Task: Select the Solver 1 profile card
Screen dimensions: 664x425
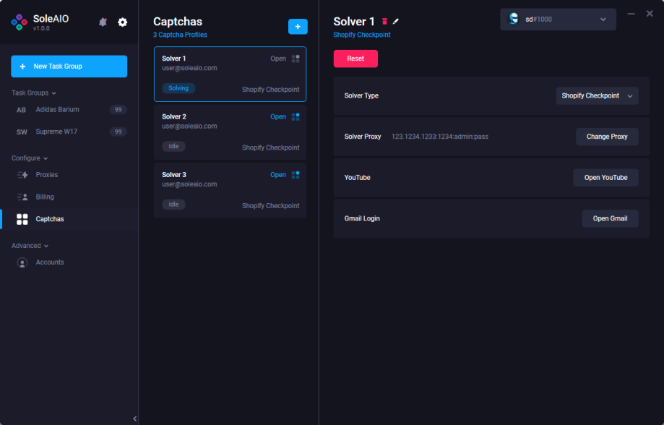Action: coord(230,74)
